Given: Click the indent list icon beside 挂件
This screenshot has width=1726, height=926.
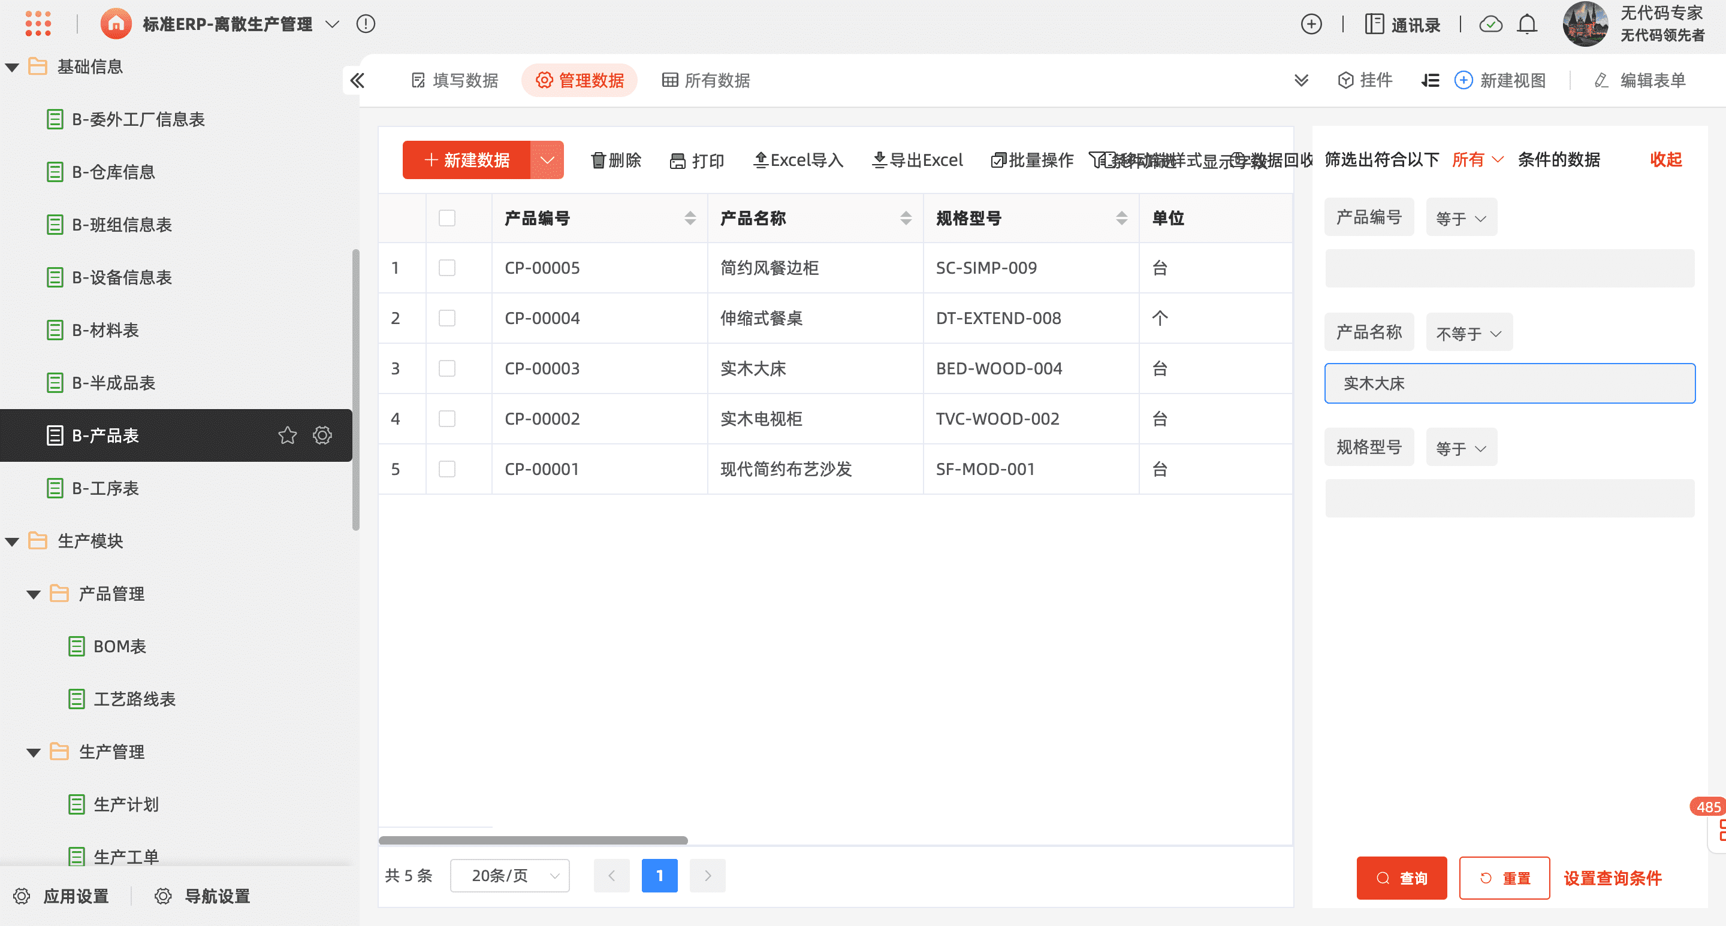Looking at the screenshot, I should [x=1431, y=81].
